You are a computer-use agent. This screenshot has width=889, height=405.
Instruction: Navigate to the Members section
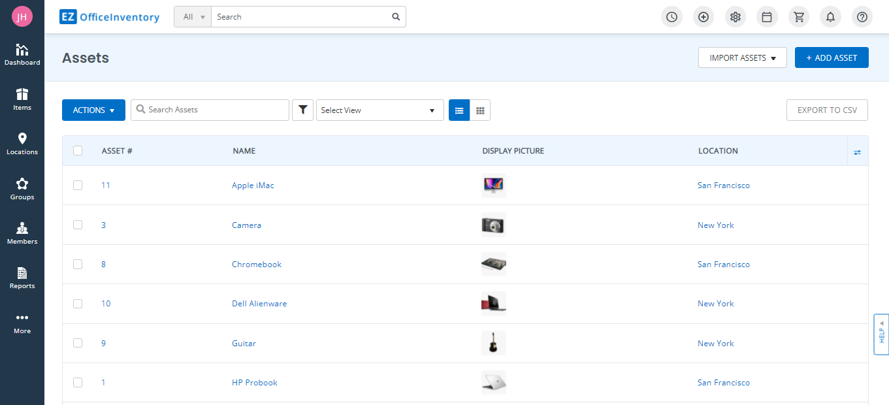coord(22,233)
